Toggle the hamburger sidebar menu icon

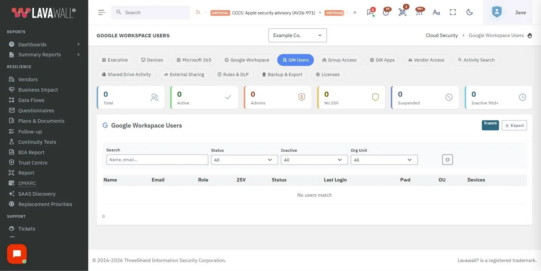(101, 12)
